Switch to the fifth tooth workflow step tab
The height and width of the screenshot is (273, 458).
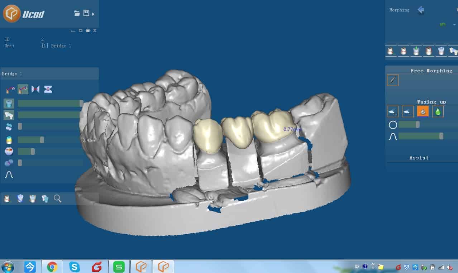[x=441, y=51]
